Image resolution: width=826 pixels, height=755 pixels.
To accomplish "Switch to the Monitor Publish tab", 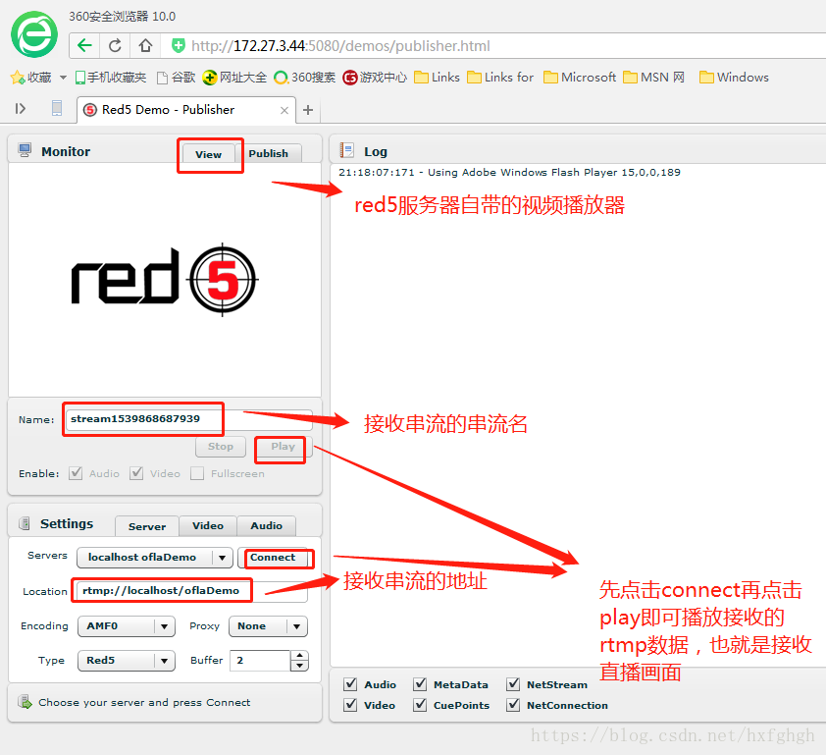I will (269, 153).
